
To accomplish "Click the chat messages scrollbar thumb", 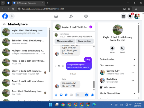I will 94,84.
